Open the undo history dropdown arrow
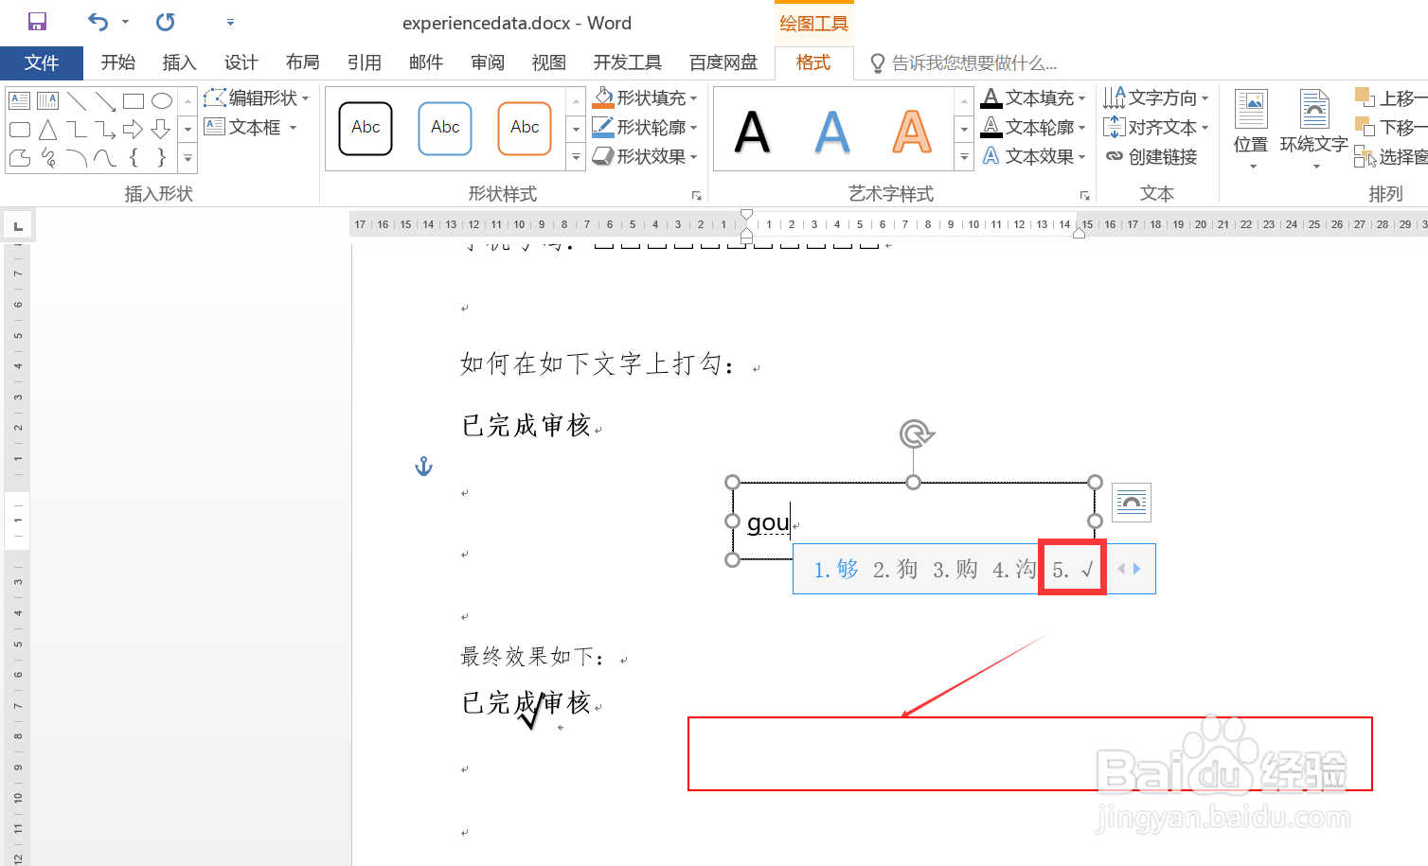Viewport: 1428px width, 866px height. click(125, 22)
